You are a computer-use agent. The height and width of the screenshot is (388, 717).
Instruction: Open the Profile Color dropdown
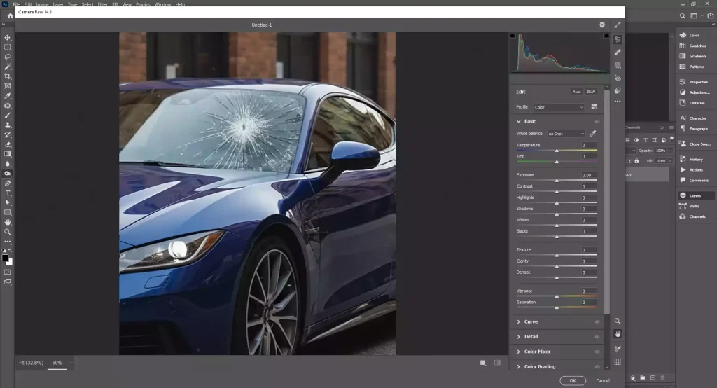tap(559, 107)
